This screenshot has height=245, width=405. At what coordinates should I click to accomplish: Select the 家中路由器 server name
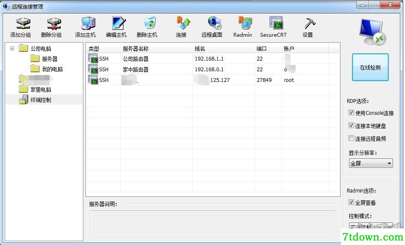(135, 70)
